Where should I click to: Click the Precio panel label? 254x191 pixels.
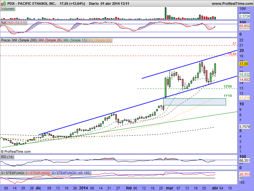tap(6, 40)
